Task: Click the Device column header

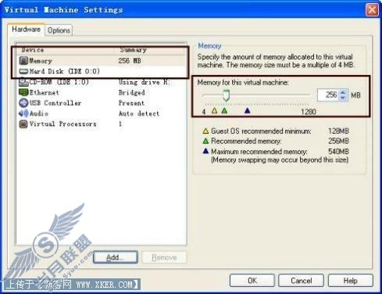Action: click(65, 49)
